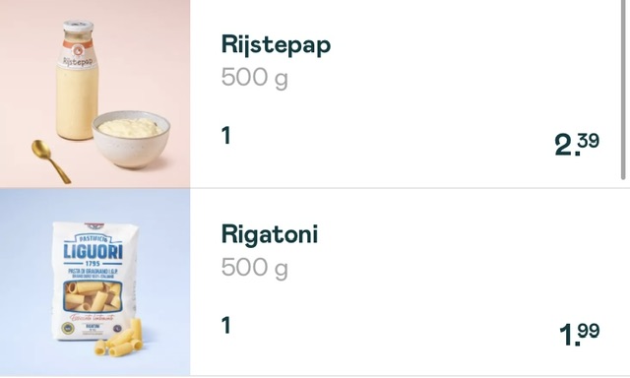Image resolution: width=630 pixels, height=378 pixels.
Task: Click the 2.39 price of Rijstepap
Action: (577, 144)
